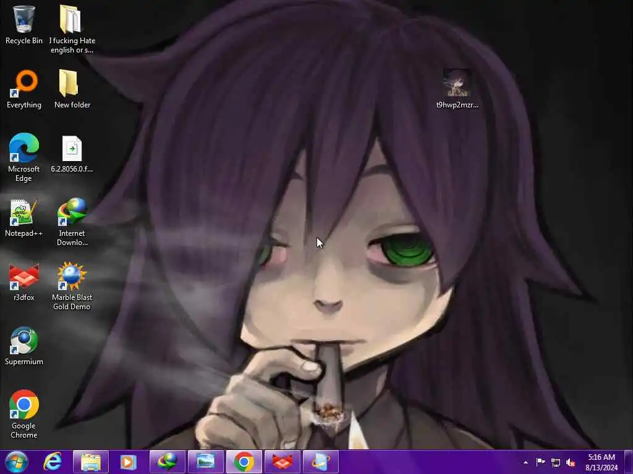Select the Microsoft Edge desktop shortcut
The width and height of the screenshot is (633, 474).
[24, 157]
